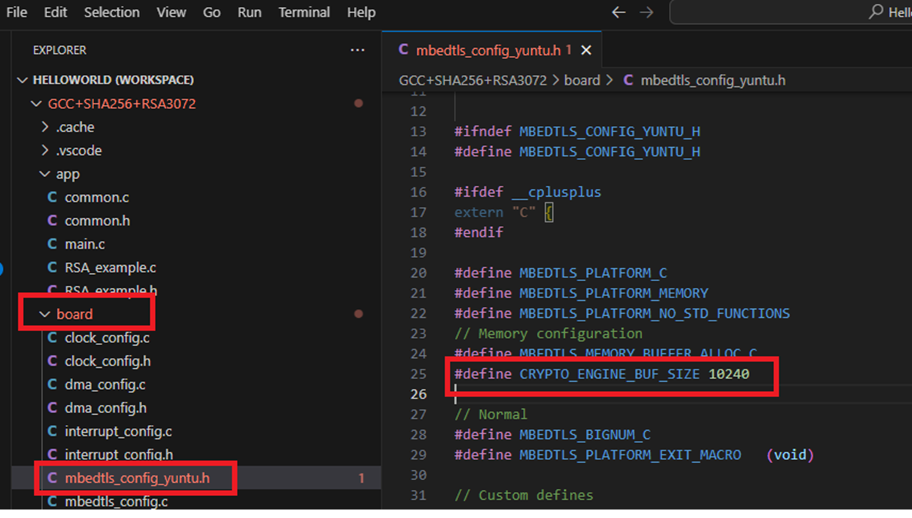
Task: Click MBEDTLS_PLATFORM_C define
Action: [x=593, y=273]
